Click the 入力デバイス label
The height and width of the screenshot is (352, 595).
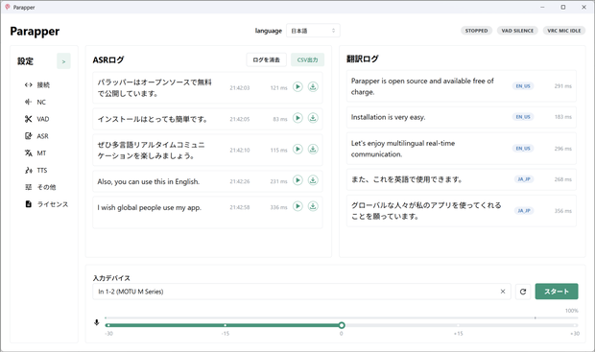tap(111, 278)
